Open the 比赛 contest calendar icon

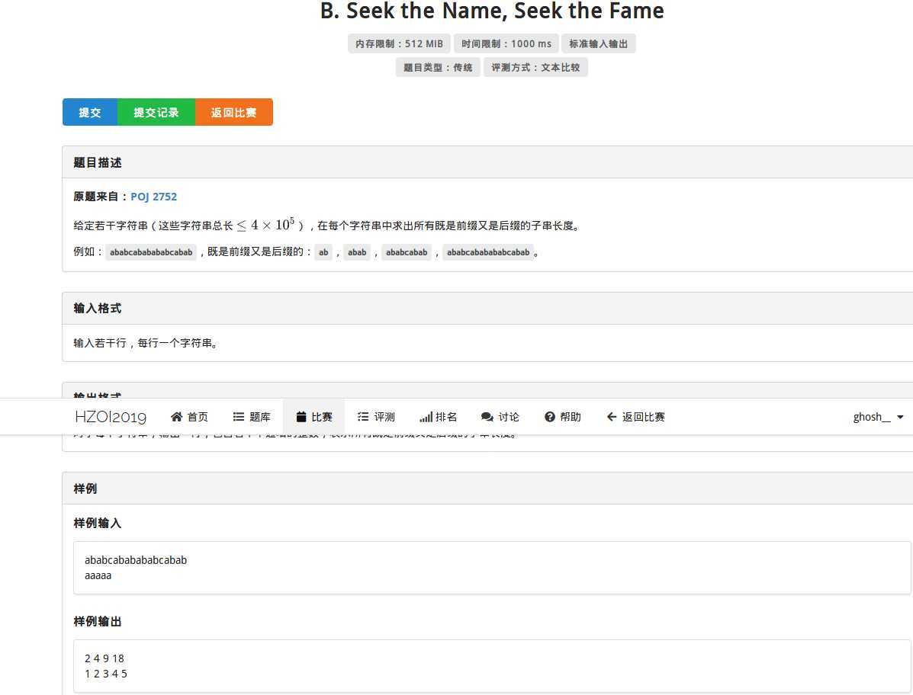click(x=300, y=417)
